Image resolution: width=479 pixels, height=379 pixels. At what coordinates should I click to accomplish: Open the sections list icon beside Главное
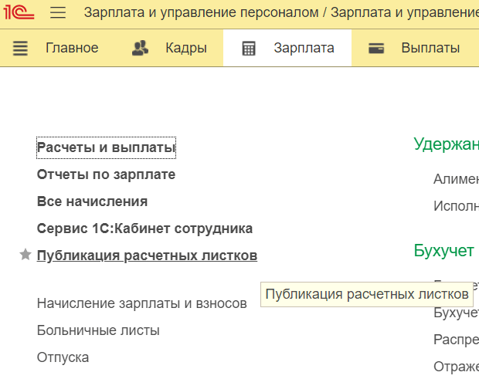pyautogui.click(x=20, y=48)
